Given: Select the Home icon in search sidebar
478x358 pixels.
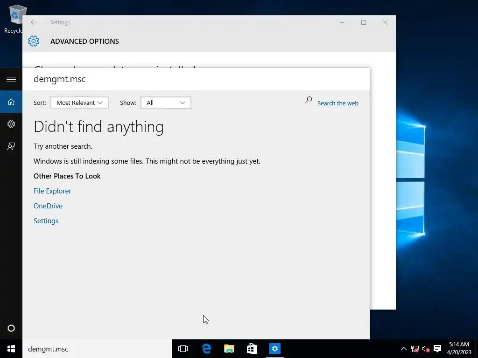Looking at the screenshot, I should tap(11, 102).
